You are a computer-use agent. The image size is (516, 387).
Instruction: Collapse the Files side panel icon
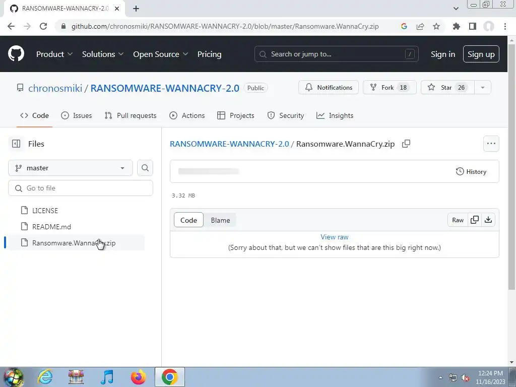[x=16, y=144]
